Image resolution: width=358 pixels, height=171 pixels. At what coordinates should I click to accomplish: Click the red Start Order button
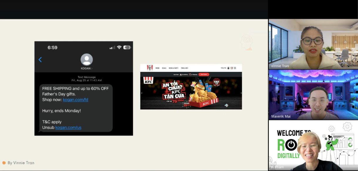click(204, 74)
